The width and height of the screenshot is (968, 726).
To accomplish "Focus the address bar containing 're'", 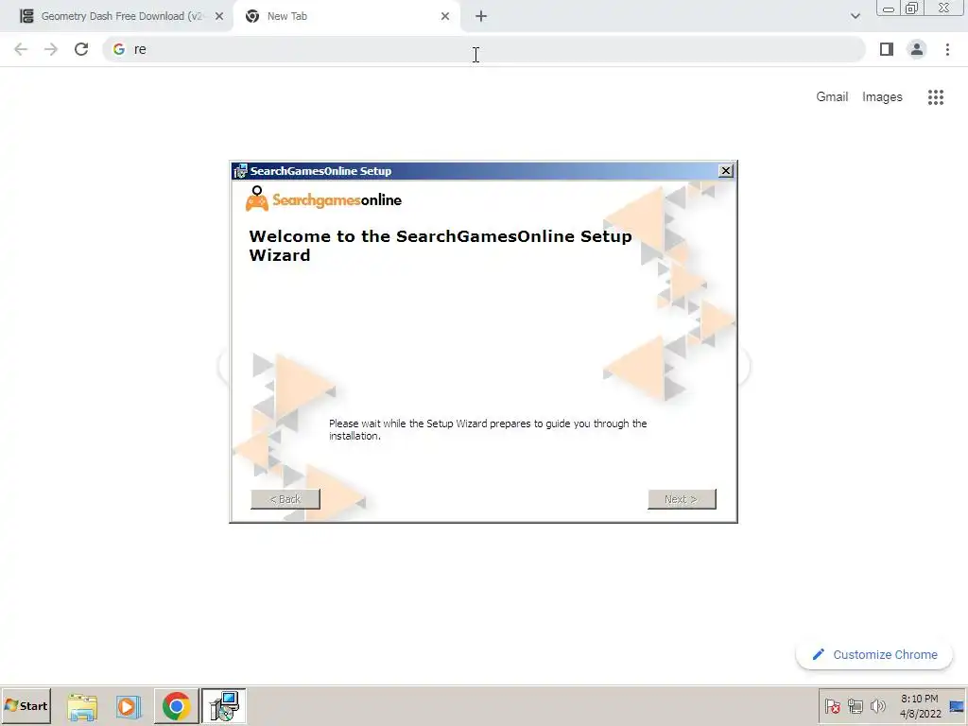I will pos(483,49).
